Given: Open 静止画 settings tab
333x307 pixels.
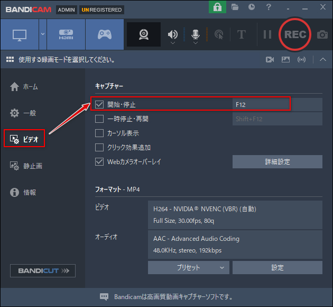Looking at the screenshot, I should pos(26,166).
